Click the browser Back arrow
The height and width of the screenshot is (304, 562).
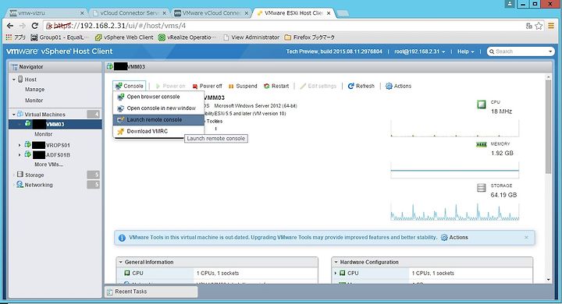coord(10,26)
